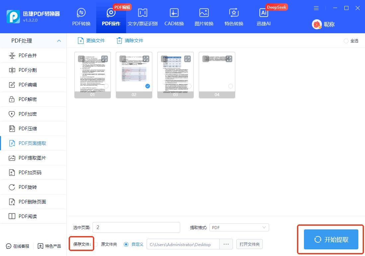The width and height of the screenshot is (365, 256).
Task: Open 迅捷AI DeepSeek icon
Action: [263, 13]
